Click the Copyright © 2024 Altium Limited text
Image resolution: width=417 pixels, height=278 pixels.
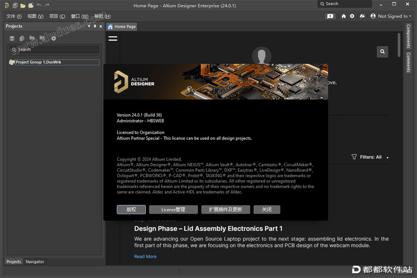coord(149,159)
